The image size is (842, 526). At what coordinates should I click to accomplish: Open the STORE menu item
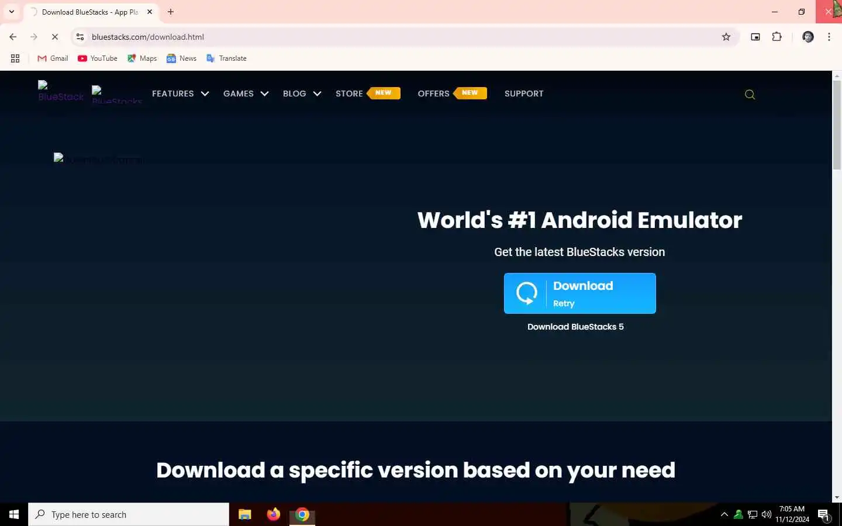click(368, 94)
